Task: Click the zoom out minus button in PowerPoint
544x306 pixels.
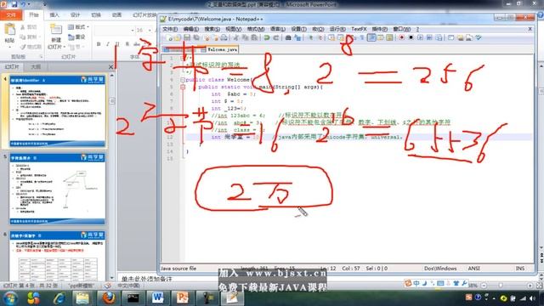Action: pyautogui.click(x=484, y=286)
